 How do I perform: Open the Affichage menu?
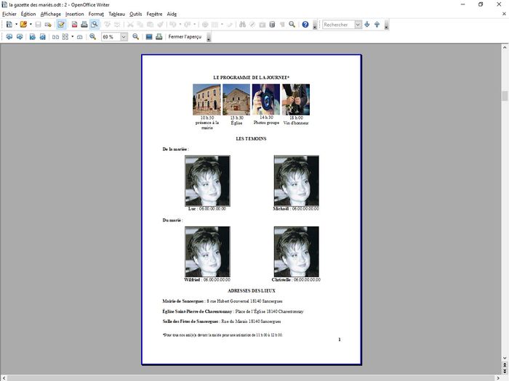tap(51, 14)
